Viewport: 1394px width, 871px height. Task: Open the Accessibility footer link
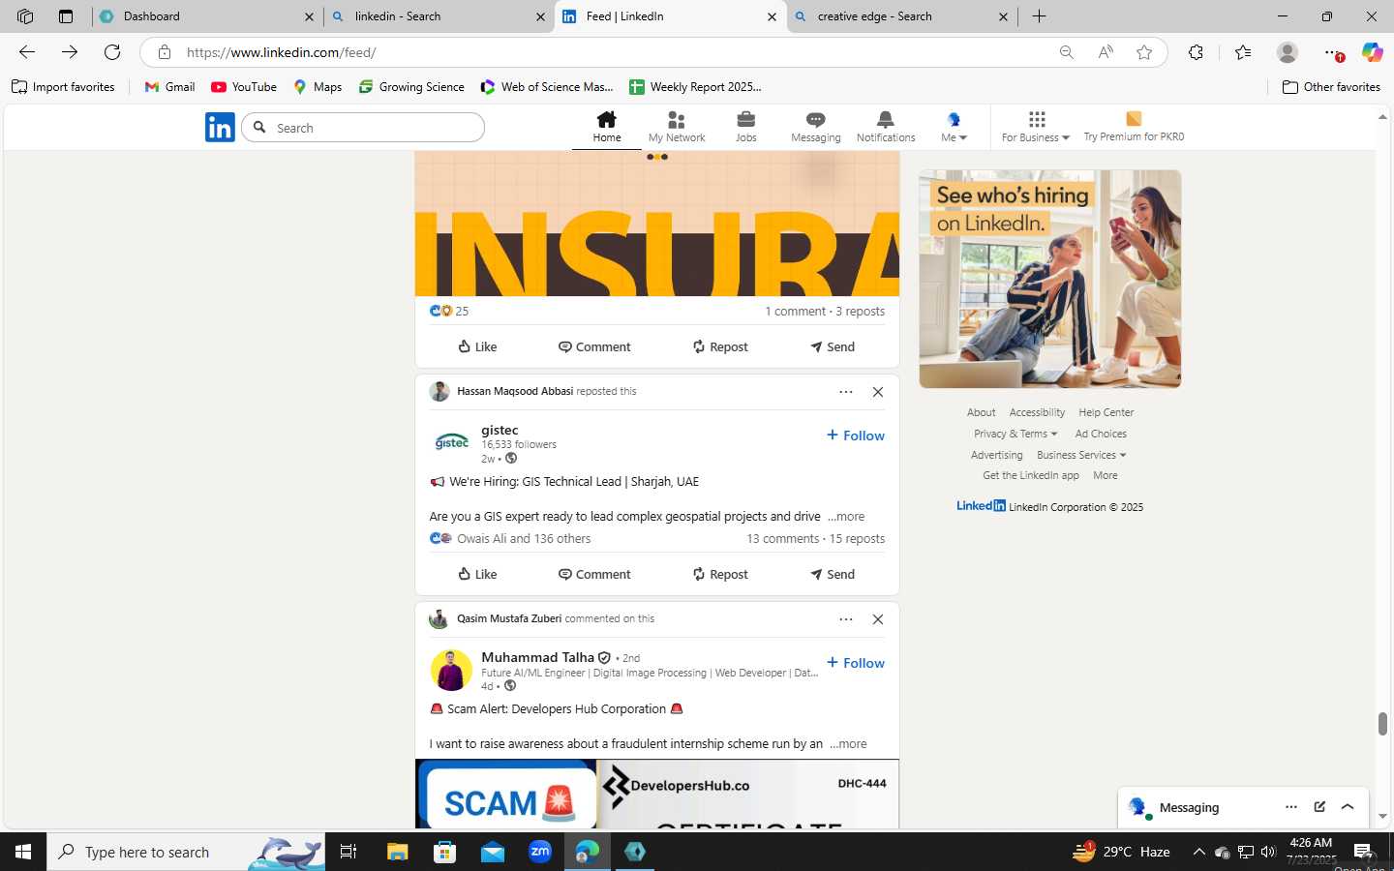click(1037, 412)
